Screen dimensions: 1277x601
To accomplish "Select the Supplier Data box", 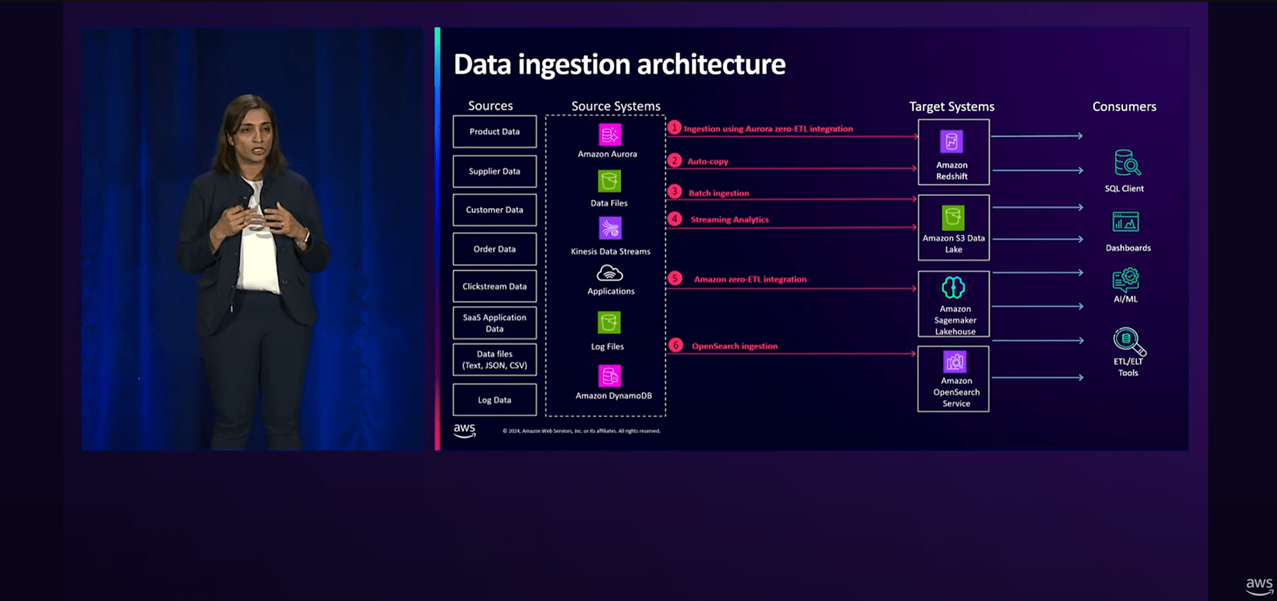I will (x=495, y=171).
